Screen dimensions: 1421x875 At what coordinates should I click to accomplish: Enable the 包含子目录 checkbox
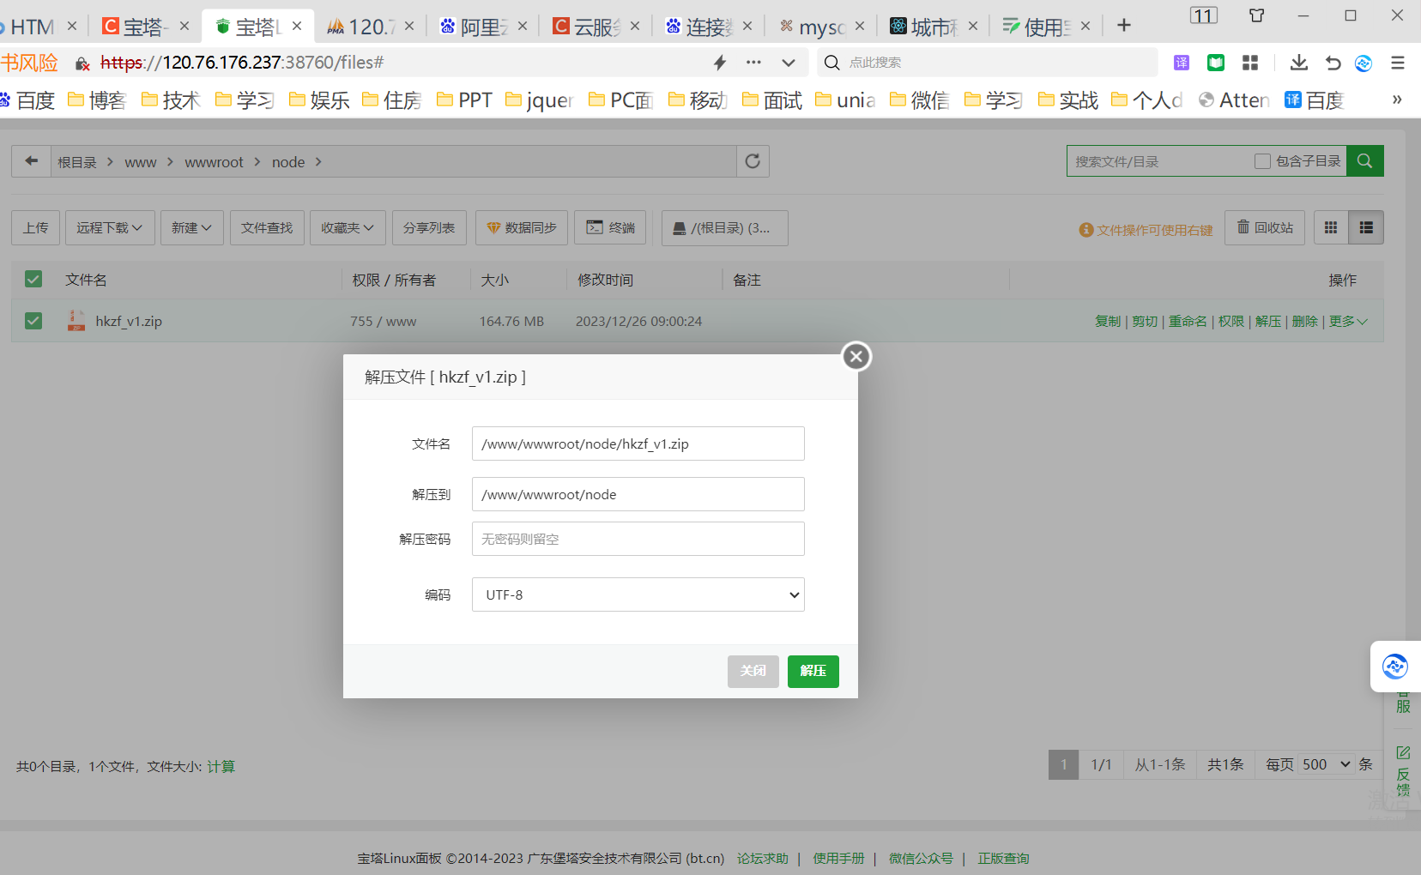pos(1262,161)
